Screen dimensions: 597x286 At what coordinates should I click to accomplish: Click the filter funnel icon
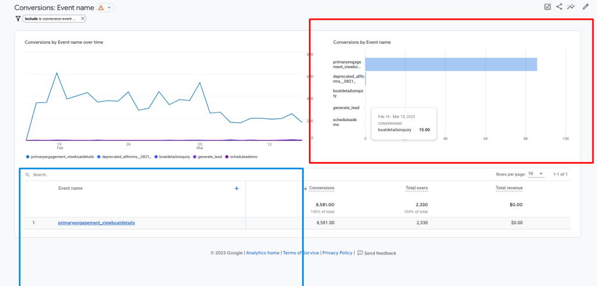coord(18,19)
